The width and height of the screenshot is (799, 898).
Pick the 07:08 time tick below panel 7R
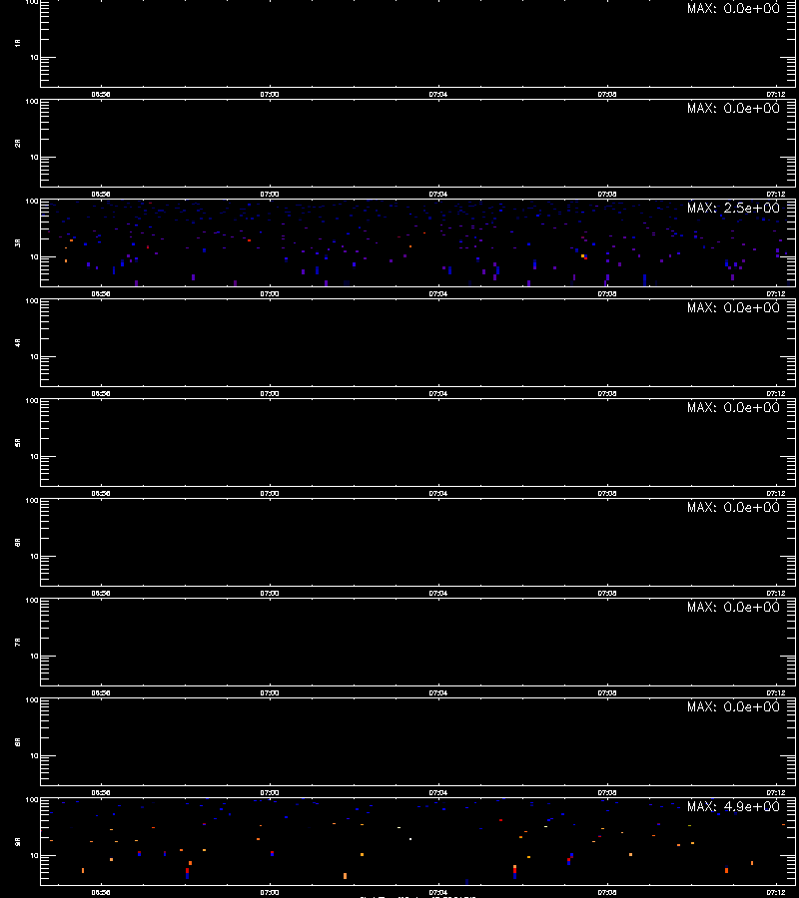[607, 693]
